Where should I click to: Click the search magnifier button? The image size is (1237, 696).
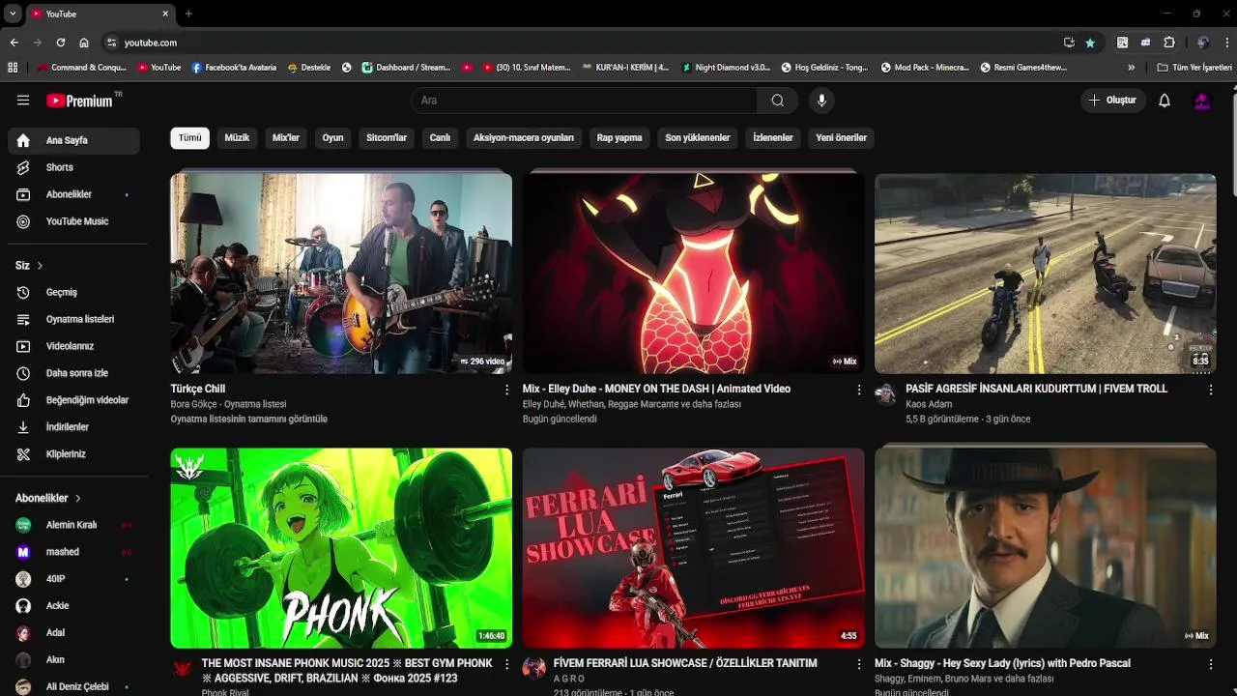[777, 101]
